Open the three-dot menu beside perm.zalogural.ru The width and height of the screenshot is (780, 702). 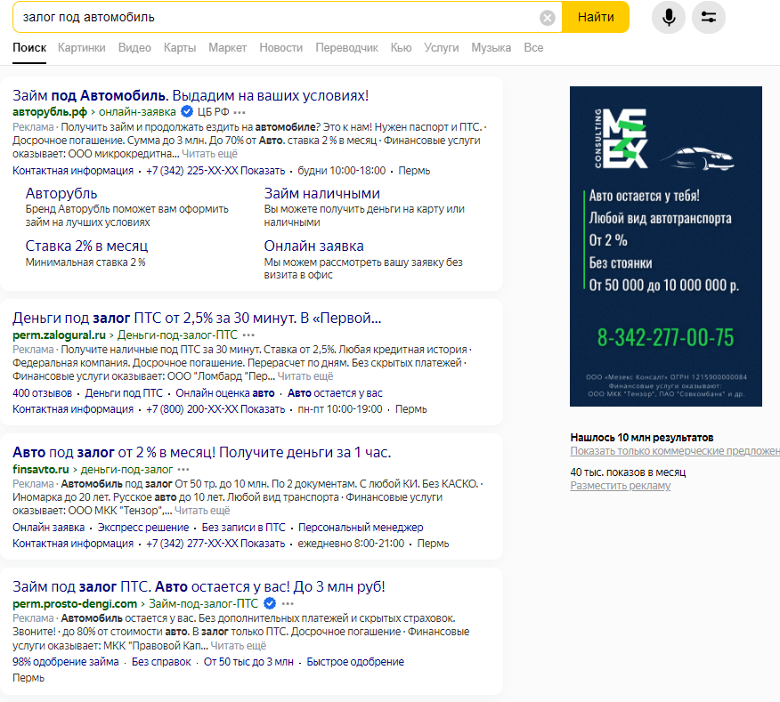click(x=248, y=335)
